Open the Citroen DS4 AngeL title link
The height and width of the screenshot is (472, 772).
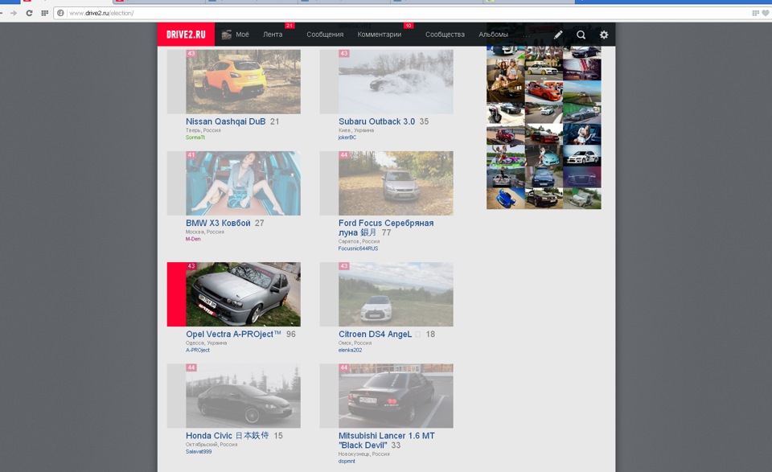click(x=376, y=335)
